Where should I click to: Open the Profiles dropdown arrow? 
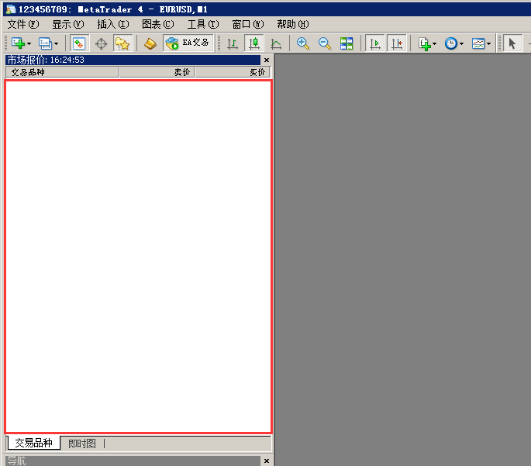click(x=56, y=44)
